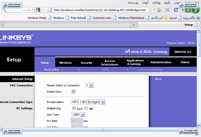Select the VC multiplexing radio button

[86, 108]
